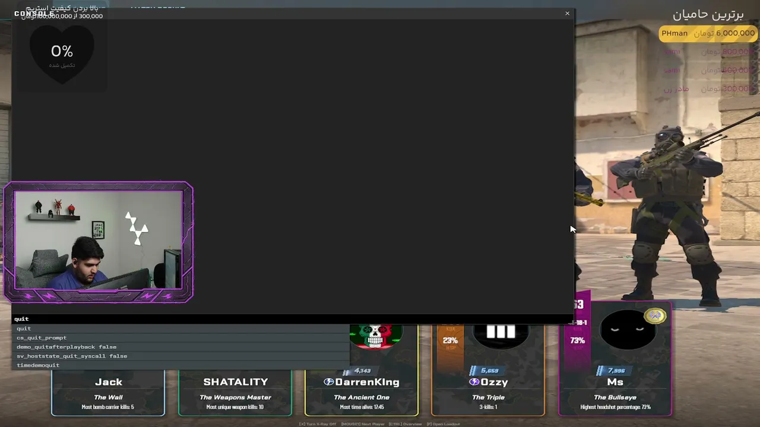Select 'sv_hoststate_quit_syscall false' suggestion
760x427 pixels.
180,356
